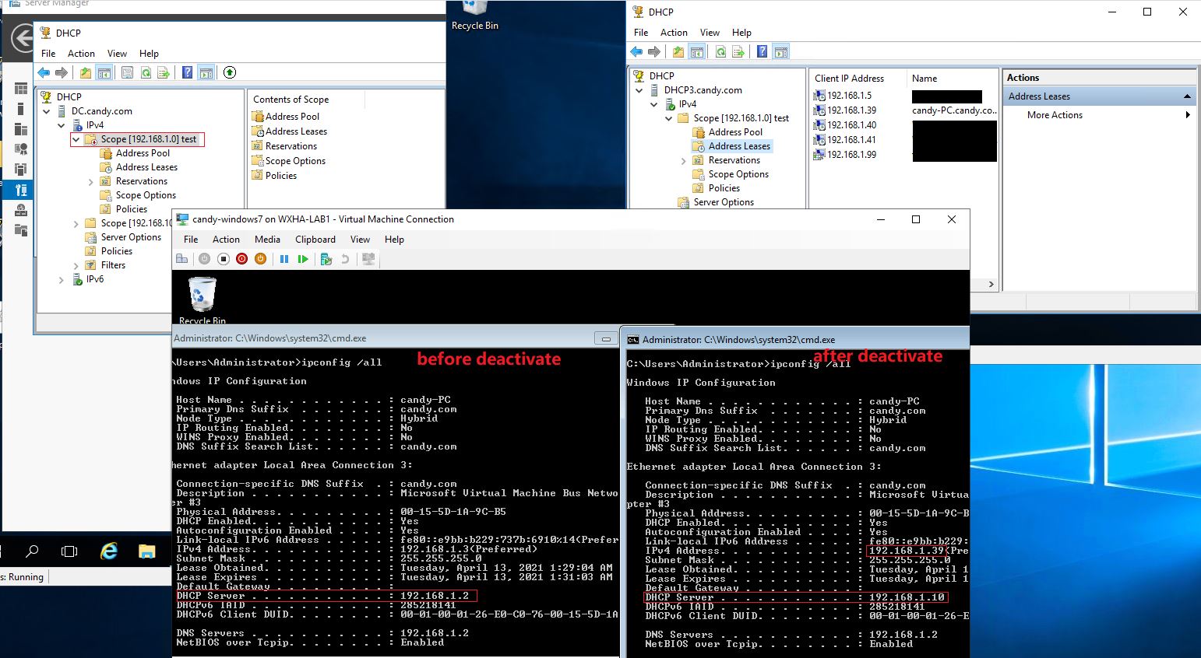
Task: Select Address Leases under Contents of Scope
Action: coord(294,131)
